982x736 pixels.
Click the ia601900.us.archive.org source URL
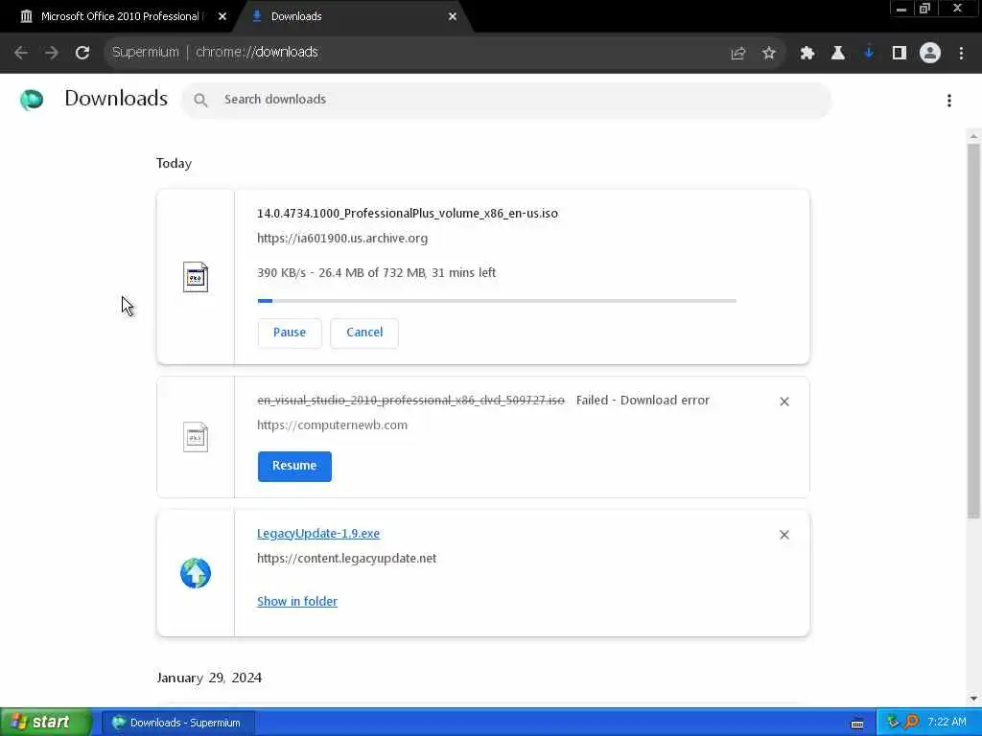[342, 239]
